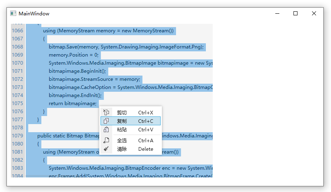Click the "bitmapimage.CacheOption" code line
This screenshot has height=192, width=331.
coord(131,87)
